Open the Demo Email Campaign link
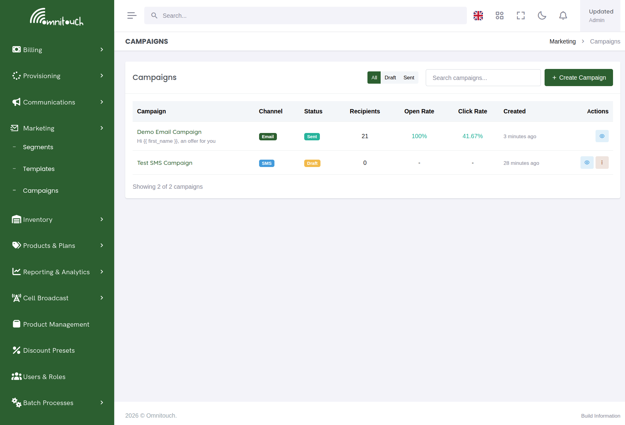 [x=169, y=132]
